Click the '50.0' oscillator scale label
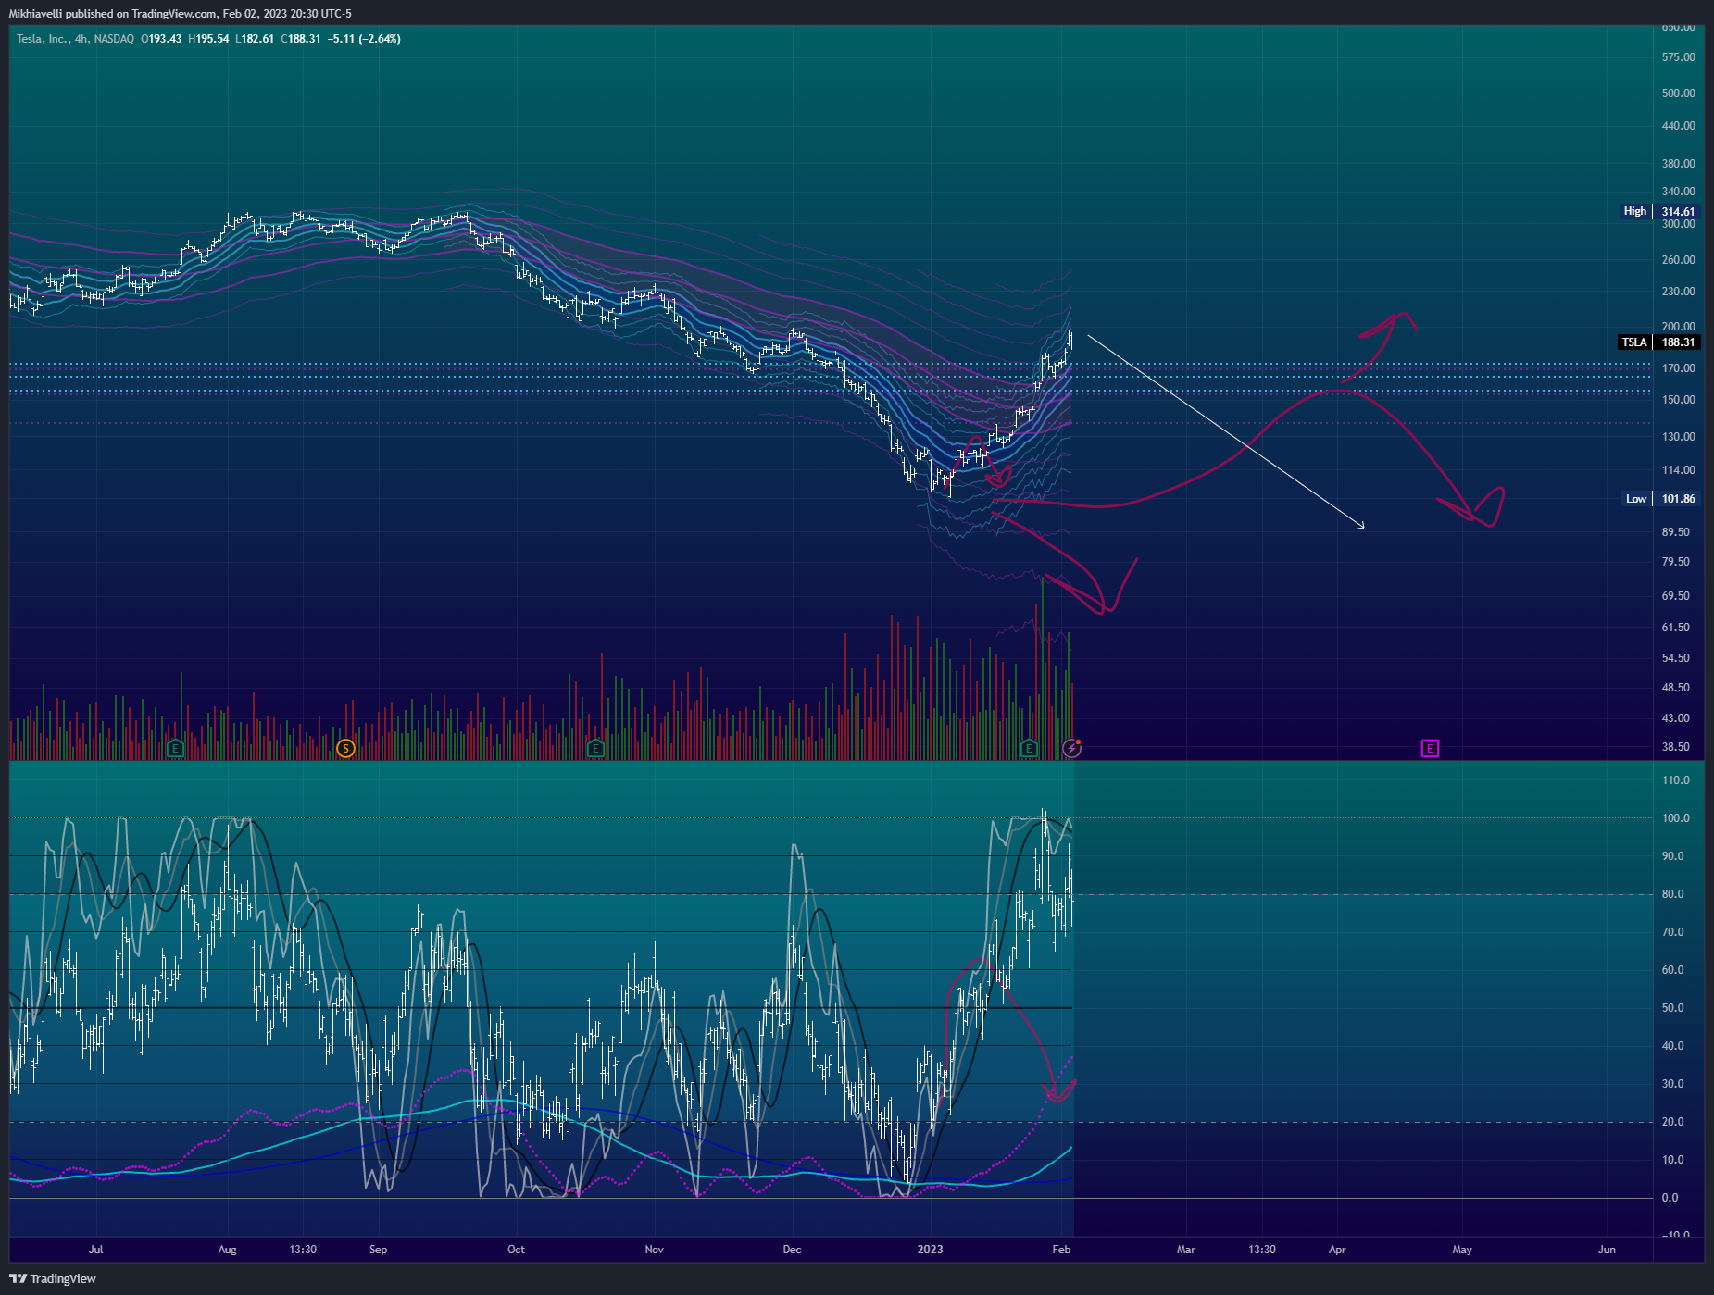Screen dimensions: 1714x1295 click(1672, 1008)
